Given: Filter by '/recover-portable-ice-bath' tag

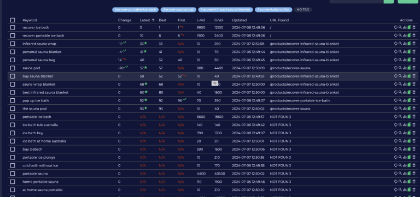Looking at the screenshot, I should (x=135, y=10).
